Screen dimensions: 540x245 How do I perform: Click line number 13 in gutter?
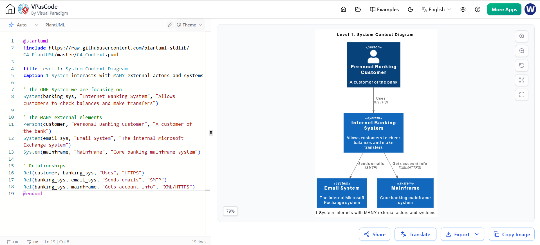[11, 152]
